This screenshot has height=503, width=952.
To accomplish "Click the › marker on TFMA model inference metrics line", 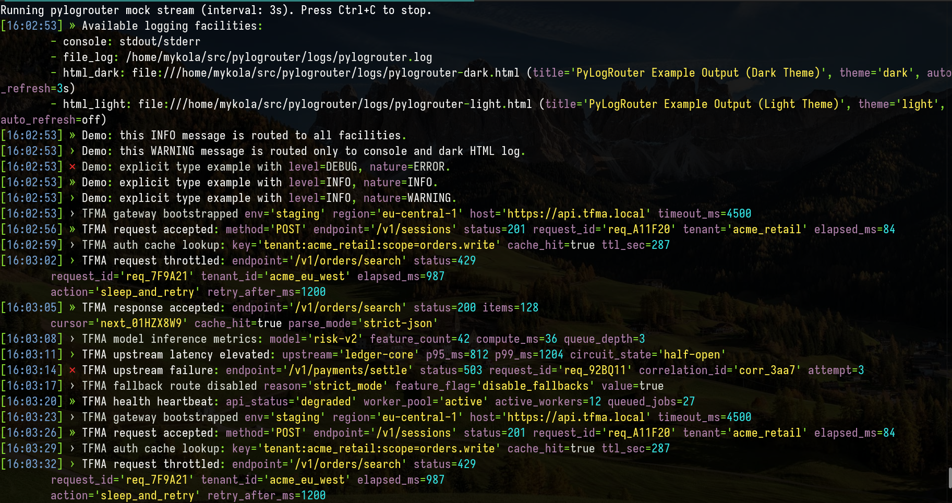I will pyautogui.click(x=73, y=339).
